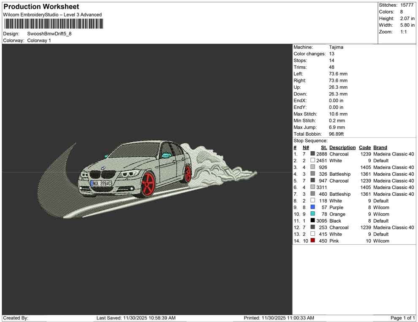Sort by the Code column header

pos(365,147)
